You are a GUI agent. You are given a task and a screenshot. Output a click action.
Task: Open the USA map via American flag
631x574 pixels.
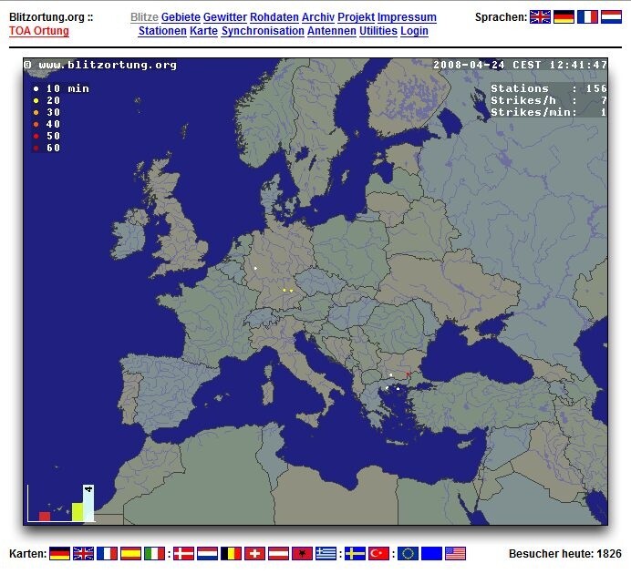(x=456, y=554)
